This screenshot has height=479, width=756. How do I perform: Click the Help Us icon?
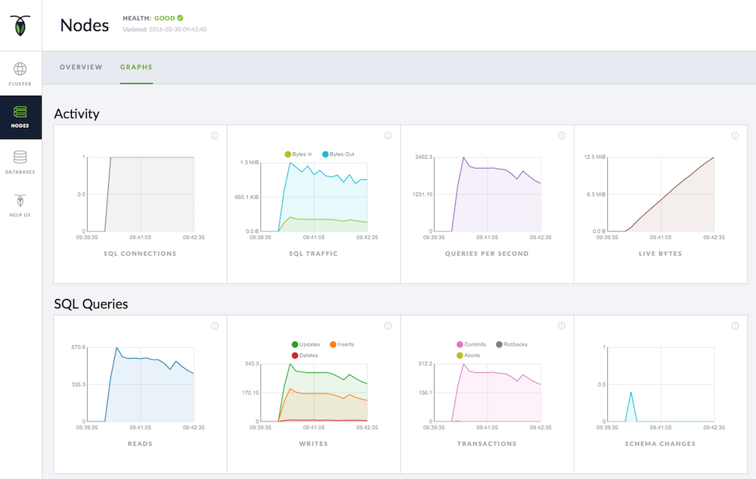(x=20, y=201)
